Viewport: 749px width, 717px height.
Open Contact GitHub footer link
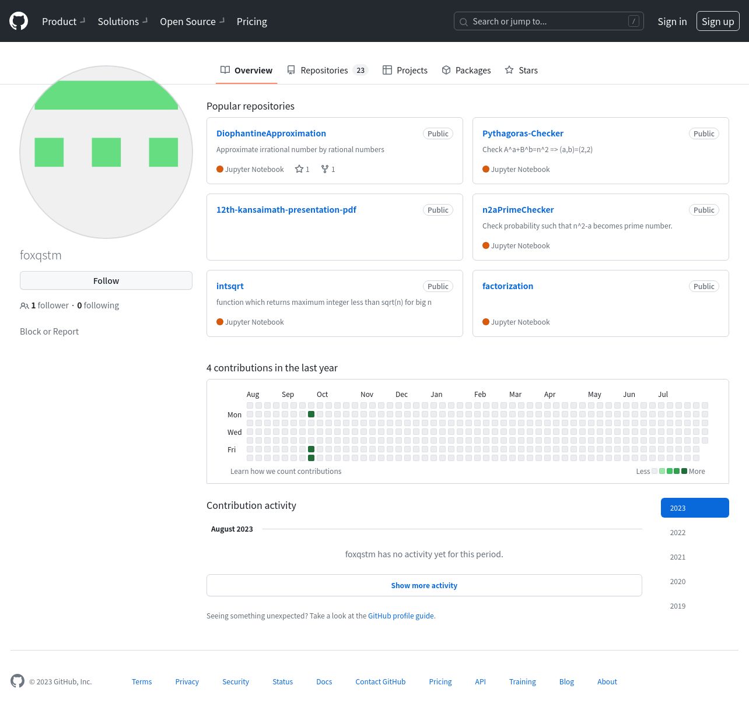[380, 681]
